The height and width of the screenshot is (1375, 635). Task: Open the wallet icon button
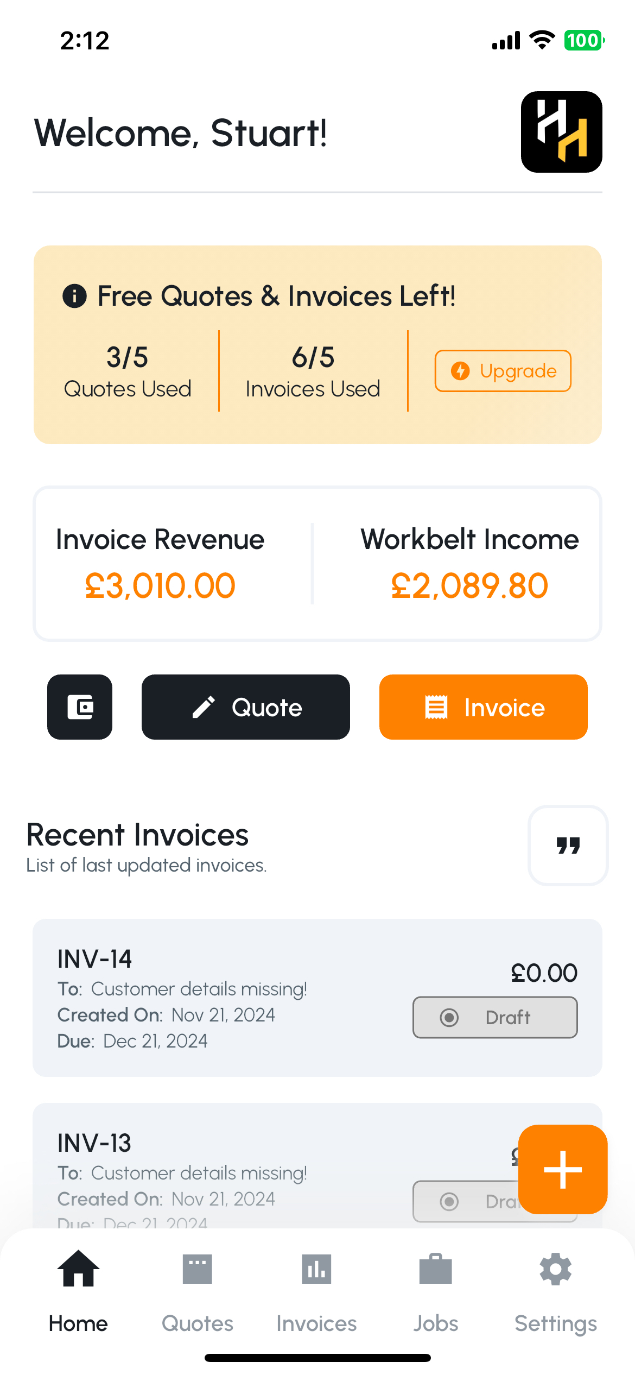[x=80, y=707]
